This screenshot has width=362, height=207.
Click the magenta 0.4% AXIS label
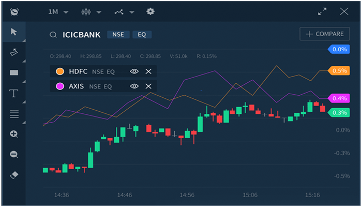click(339, 98)
